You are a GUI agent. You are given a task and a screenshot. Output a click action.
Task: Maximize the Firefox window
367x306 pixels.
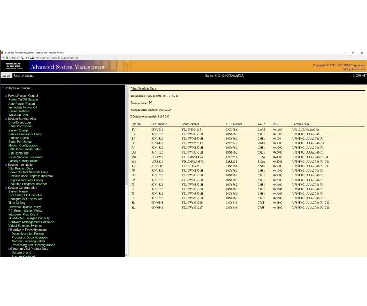tap(353, 53)
